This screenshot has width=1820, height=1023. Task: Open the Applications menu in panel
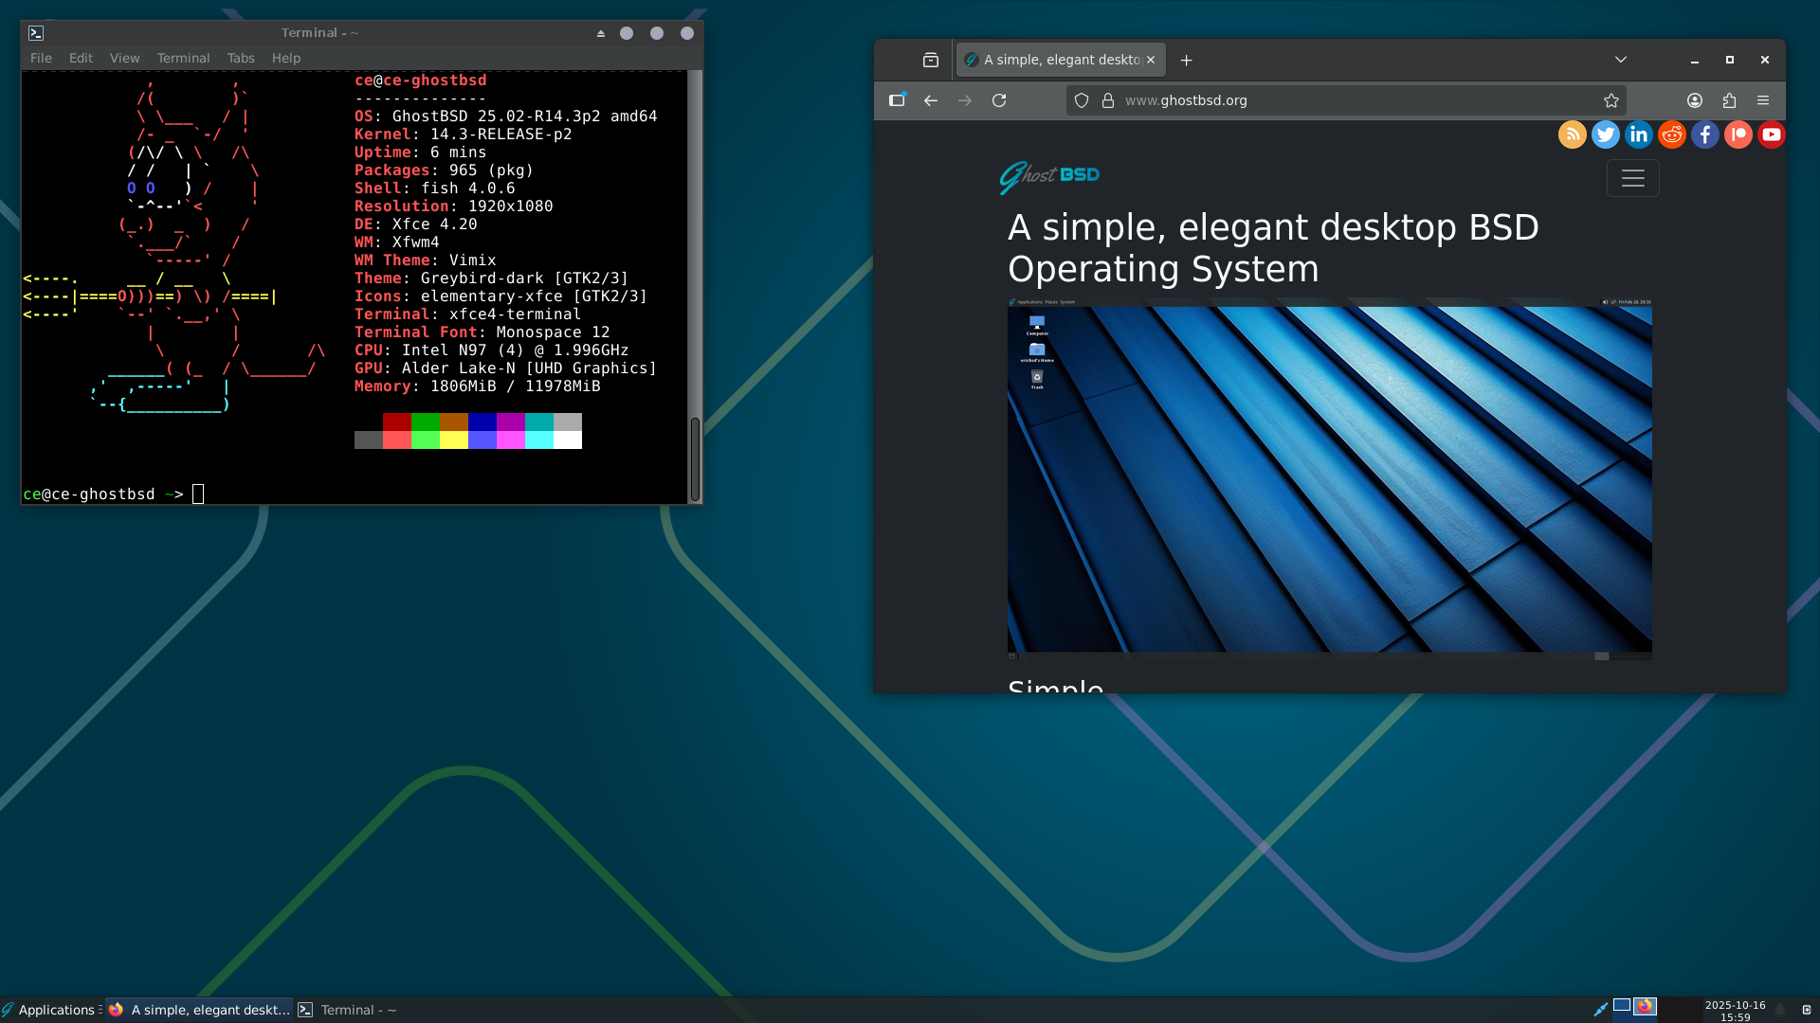point(55,1010)
